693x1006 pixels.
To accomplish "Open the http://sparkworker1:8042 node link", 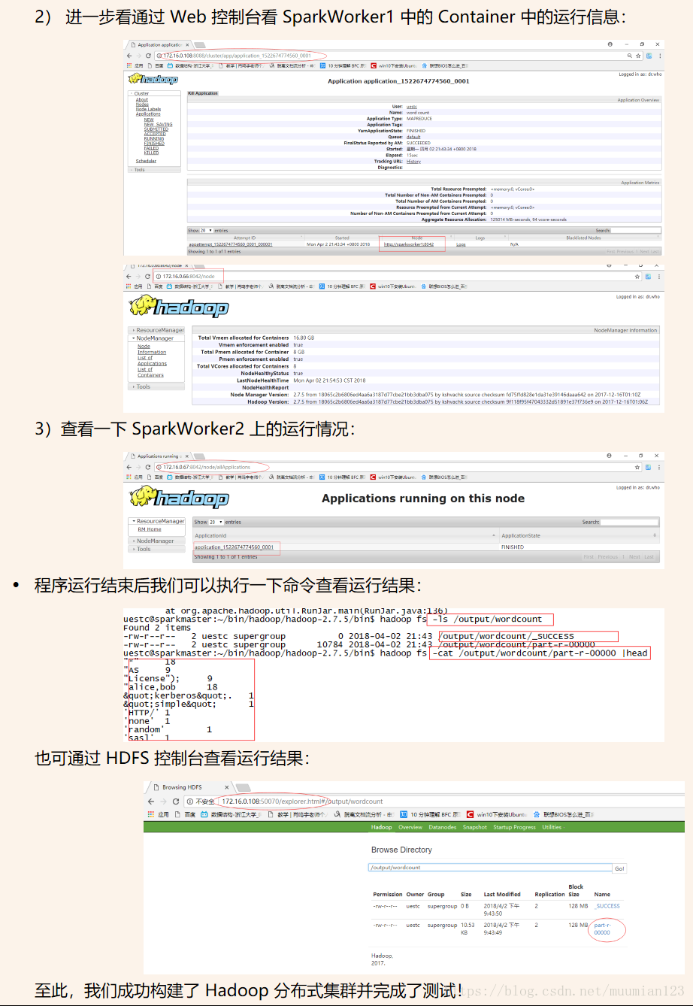I will pyautogui.click(x=409, y=244).
